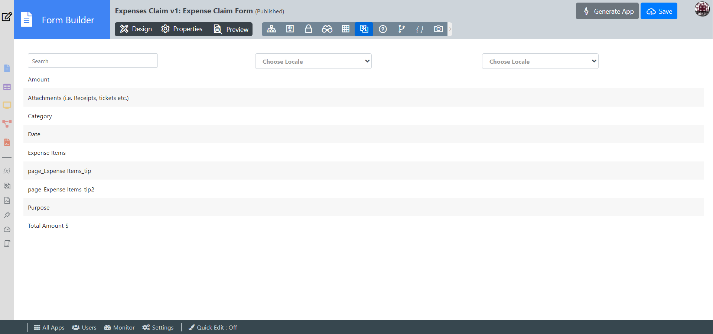This screenshot has height=334, width=713.
Task: Click the translation icon in left sidebar
Action: [7, 186]
